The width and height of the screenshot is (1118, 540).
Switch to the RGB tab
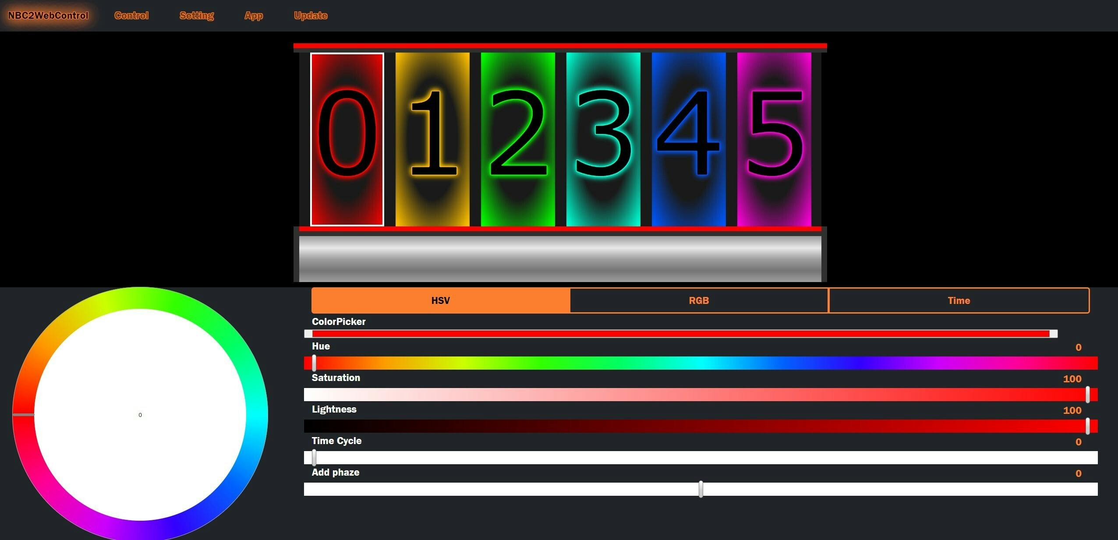(x=699, y=300)
